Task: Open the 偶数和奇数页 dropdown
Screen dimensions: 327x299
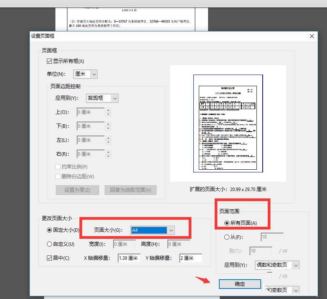Action: [277, 265]
